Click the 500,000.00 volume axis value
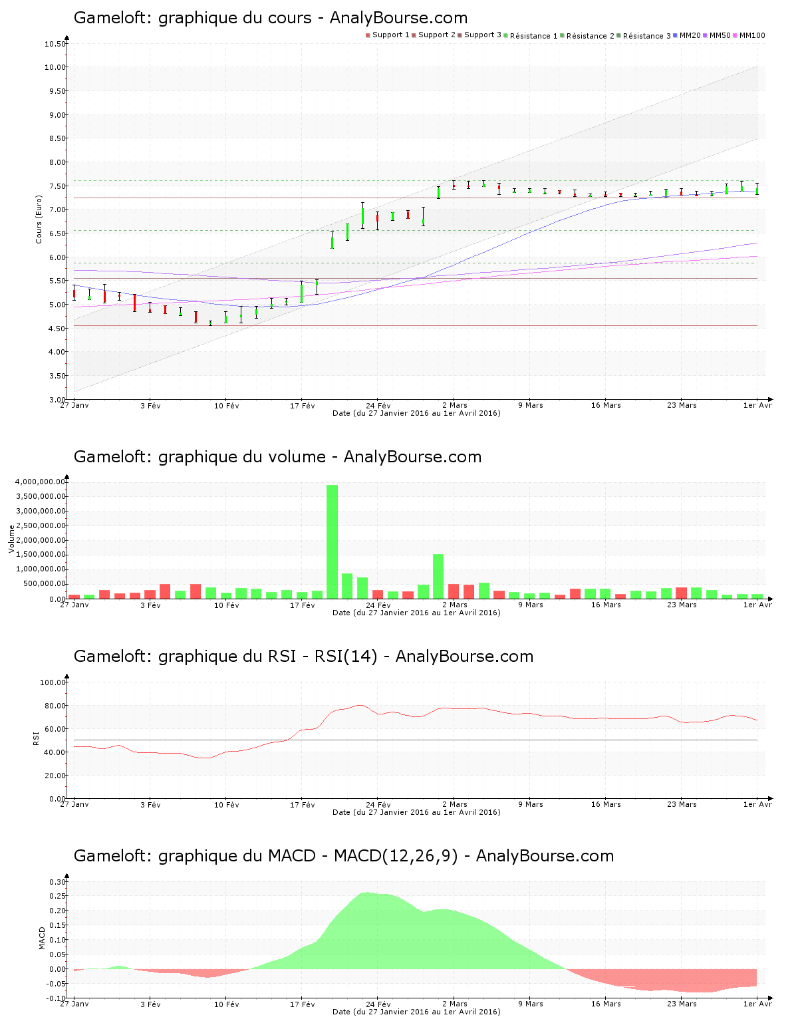The height and width of the screenshot is (1031, 798). pyautogui.click(x=43, y=584)
